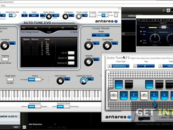Select the CHORUS tab

132,16
